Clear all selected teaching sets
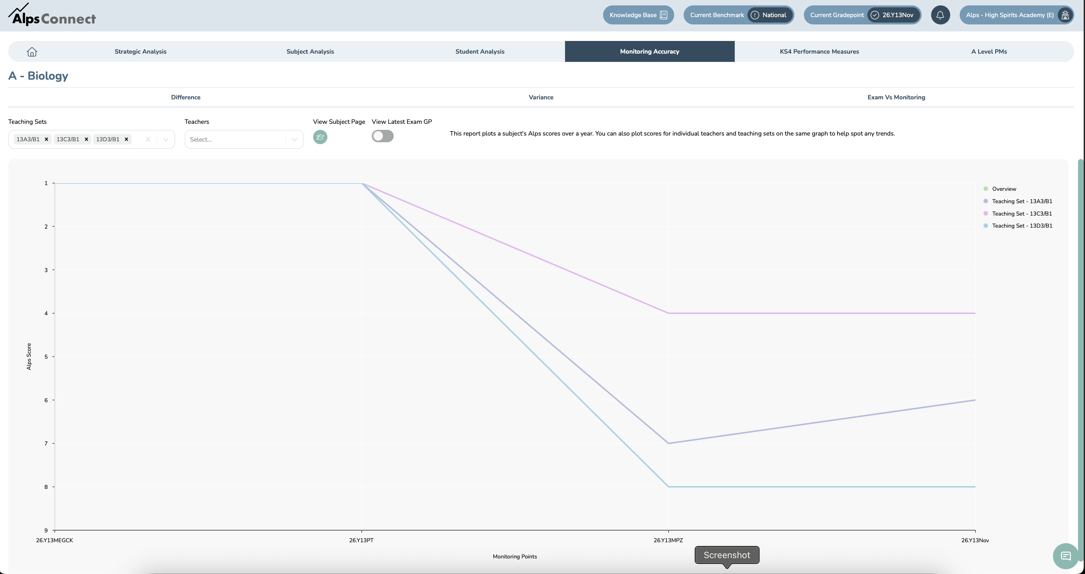The height and width of the screenshot is (574, 1085). tap(148, 139)
